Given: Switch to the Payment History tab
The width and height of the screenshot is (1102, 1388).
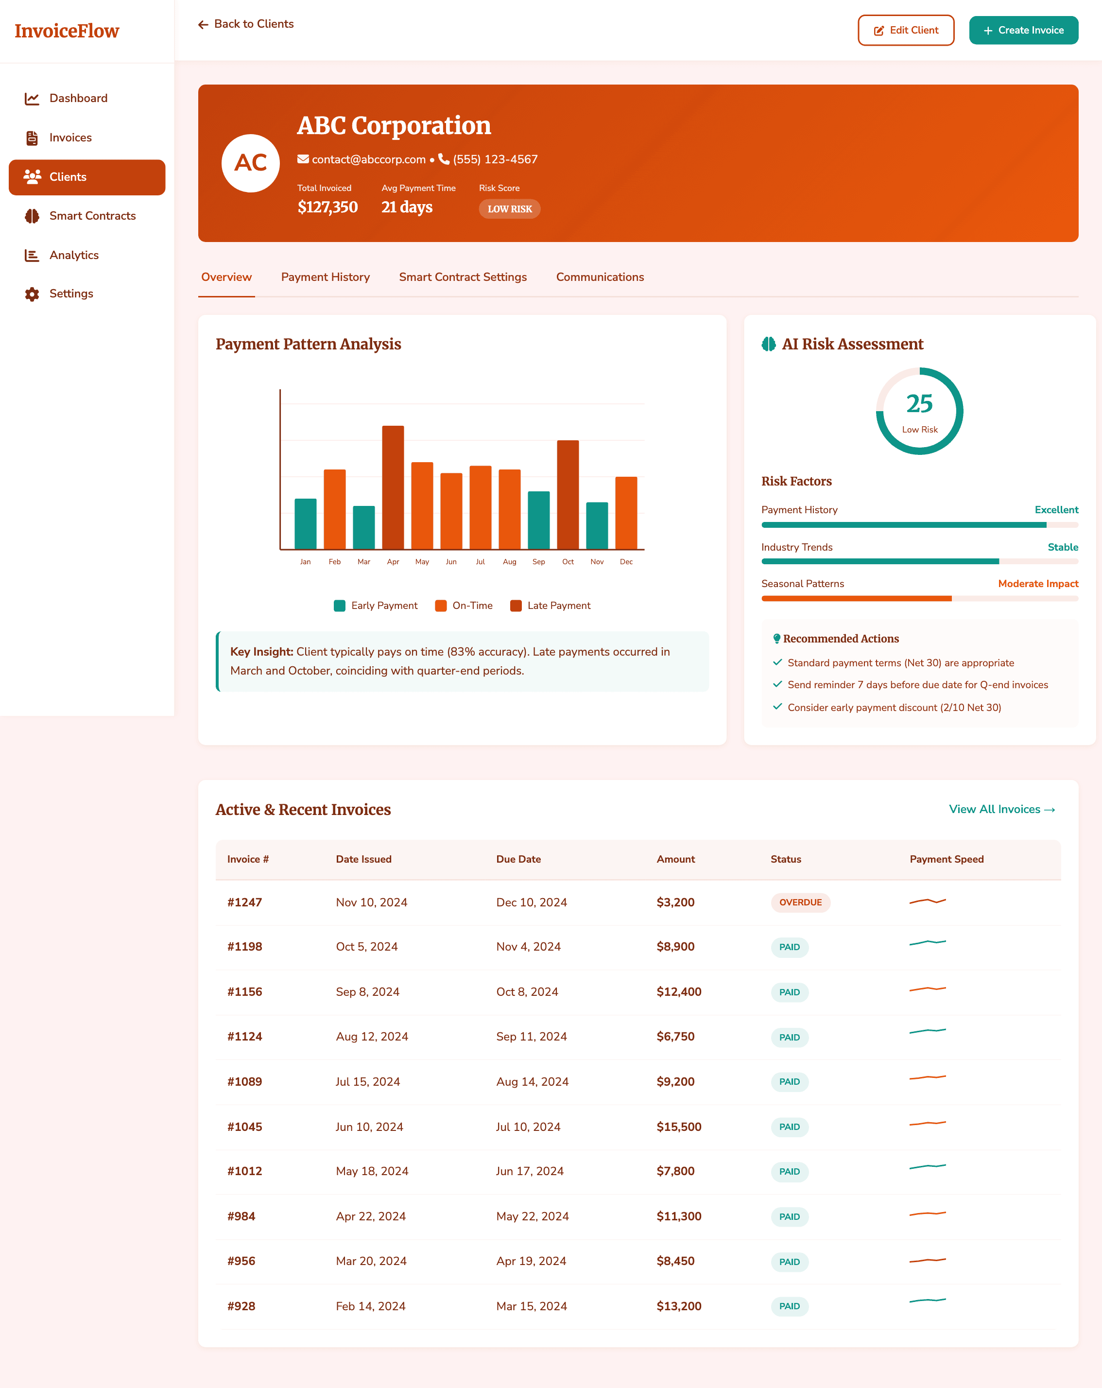Looking at the screenshot, I should [x=325, y=278].
